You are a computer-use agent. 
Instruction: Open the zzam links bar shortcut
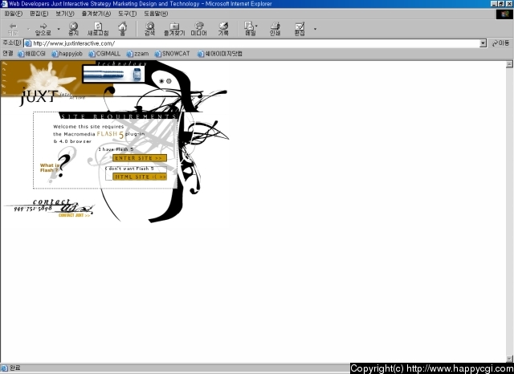[137, 54]
